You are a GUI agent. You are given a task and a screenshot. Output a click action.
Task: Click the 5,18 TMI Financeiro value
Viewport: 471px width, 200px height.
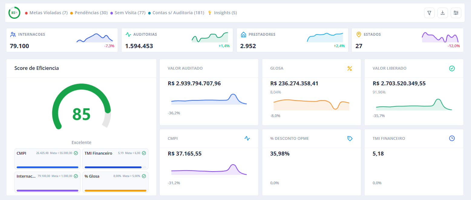(x=378, y=154)
